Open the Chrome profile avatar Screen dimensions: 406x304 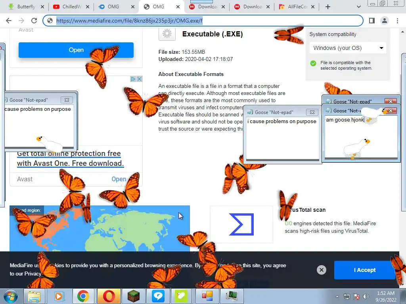pyautogui.click(x=385, y=21)
